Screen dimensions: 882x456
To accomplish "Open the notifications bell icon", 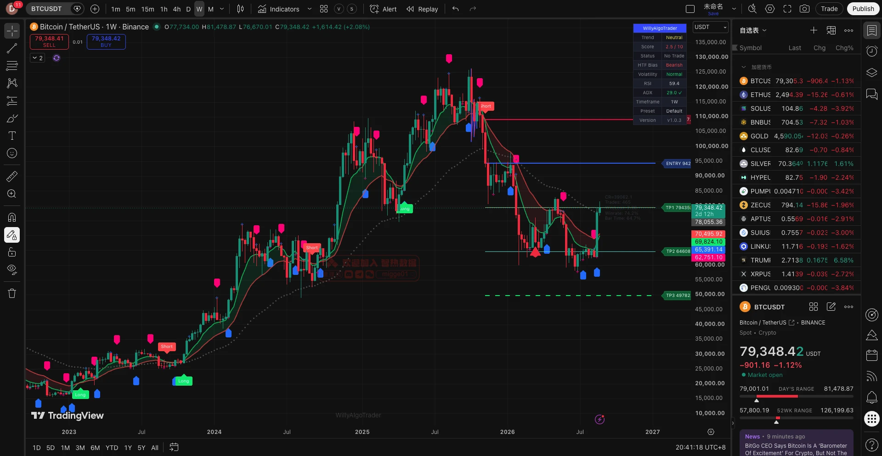I will click(872, 397).
